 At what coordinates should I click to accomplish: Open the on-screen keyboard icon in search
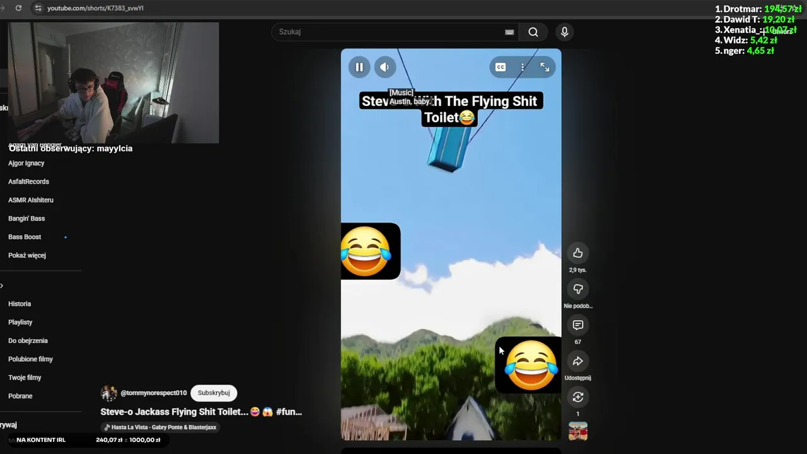tap(509, 32)
